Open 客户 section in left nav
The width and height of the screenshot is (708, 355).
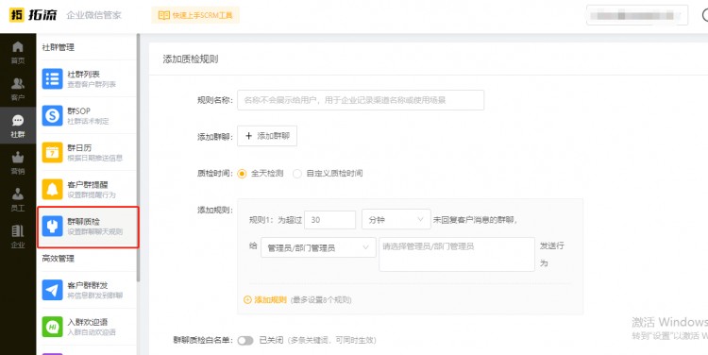click(x=18, y=89)
